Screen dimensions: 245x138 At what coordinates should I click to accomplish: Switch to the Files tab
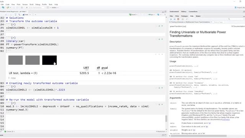click(x=171, y=16)
